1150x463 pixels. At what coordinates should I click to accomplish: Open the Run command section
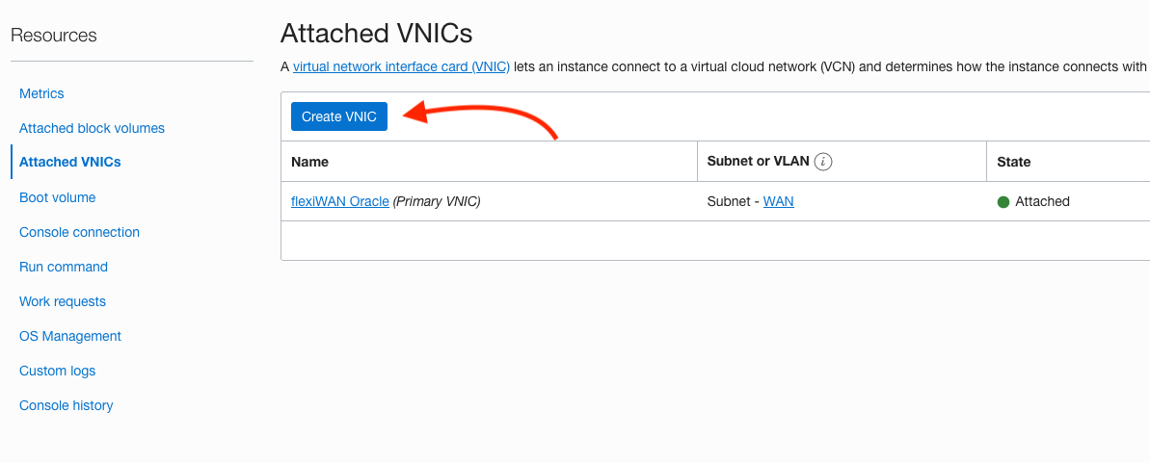(x=64, y=267)
